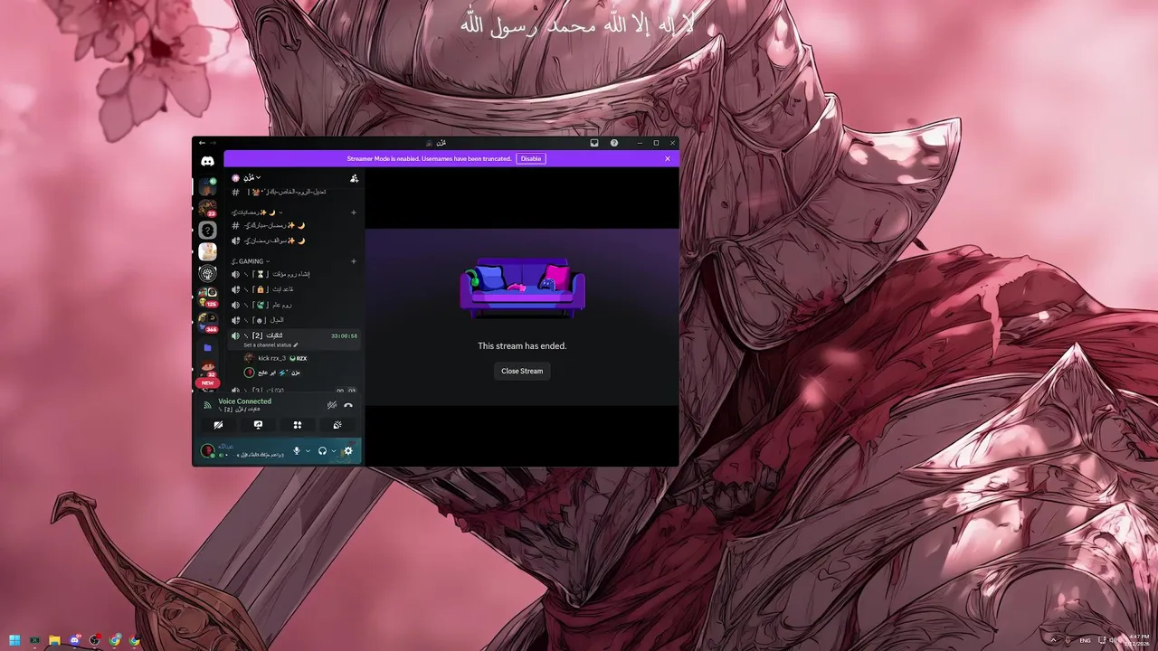Screen dimensions: 1158x651
Task: Open the Activities four-shapes button
Action: 297,425
